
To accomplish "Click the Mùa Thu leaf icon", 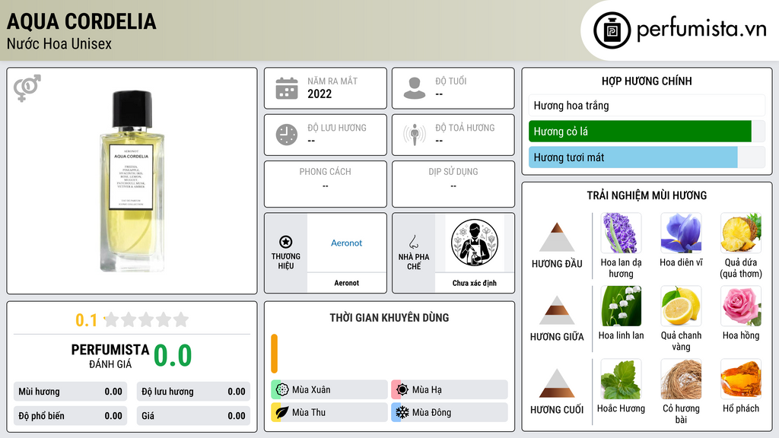I will click(x=282, y=412).
